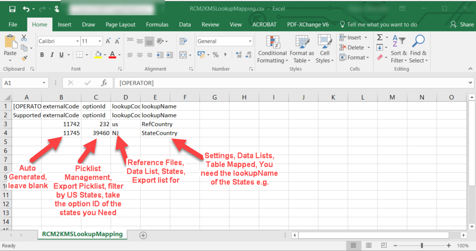The height and width of the screenshot is (251, 476).
Task: Click the Merge & Center icon
Action: pos(183,55)
